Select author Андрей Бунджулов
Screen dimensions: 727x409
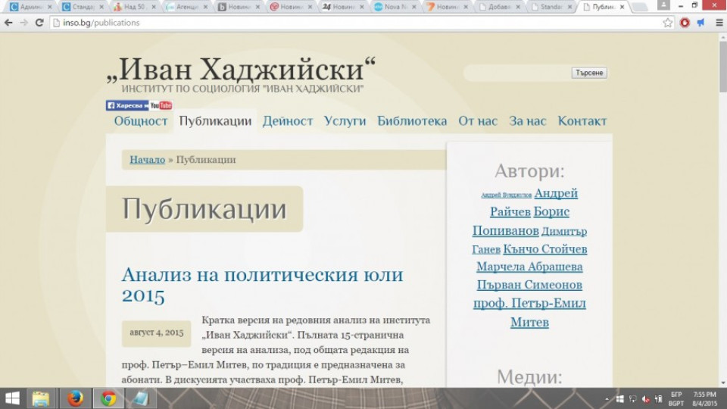[506, 195]
